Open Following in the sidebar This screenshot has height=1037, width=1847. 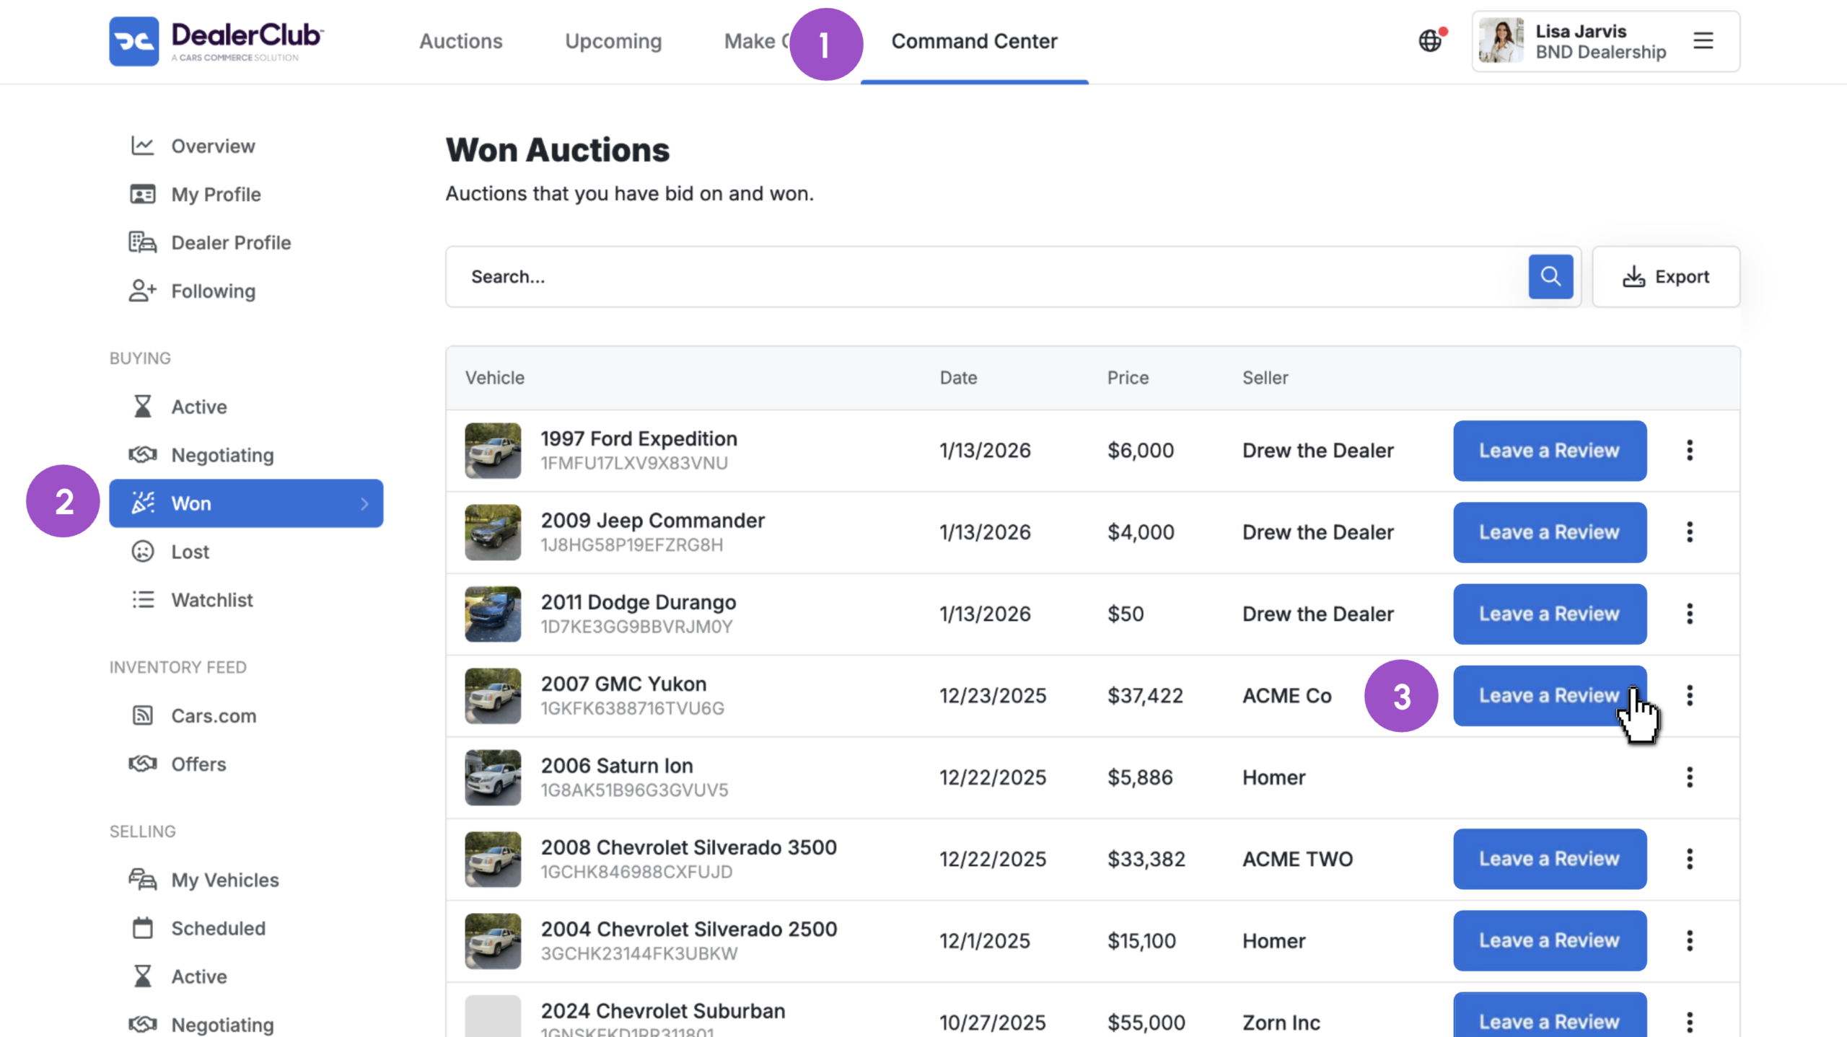213,291
